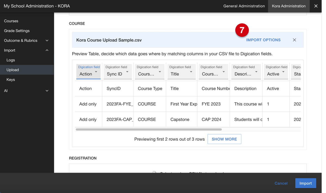Viewport: 326px width, 193px height.
Task: Click the 2023FA-CAP_ sync ID cell
Action: 118,119
